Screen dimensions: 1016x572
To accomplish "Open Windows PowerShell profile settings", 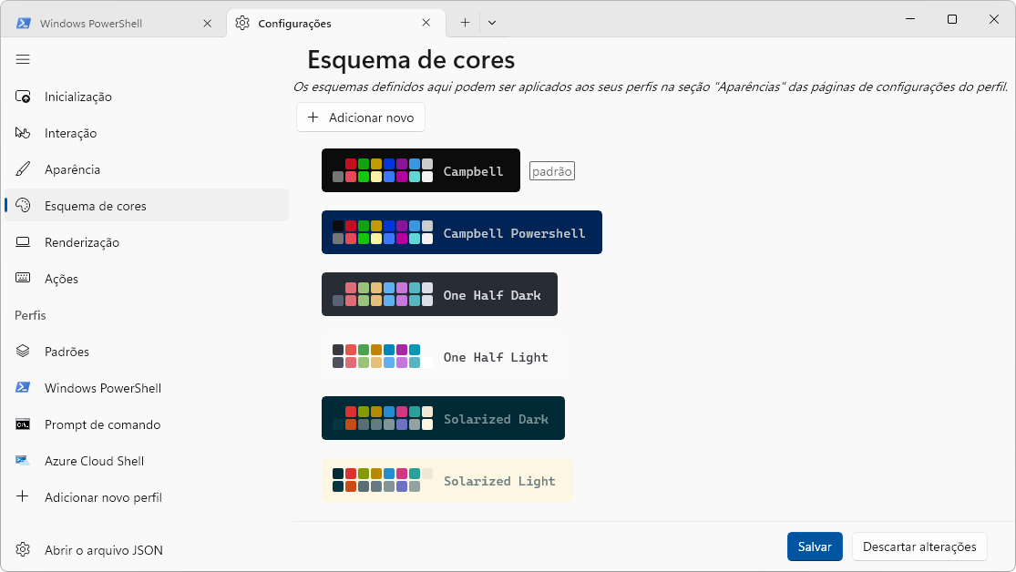I will coord(102,388).
